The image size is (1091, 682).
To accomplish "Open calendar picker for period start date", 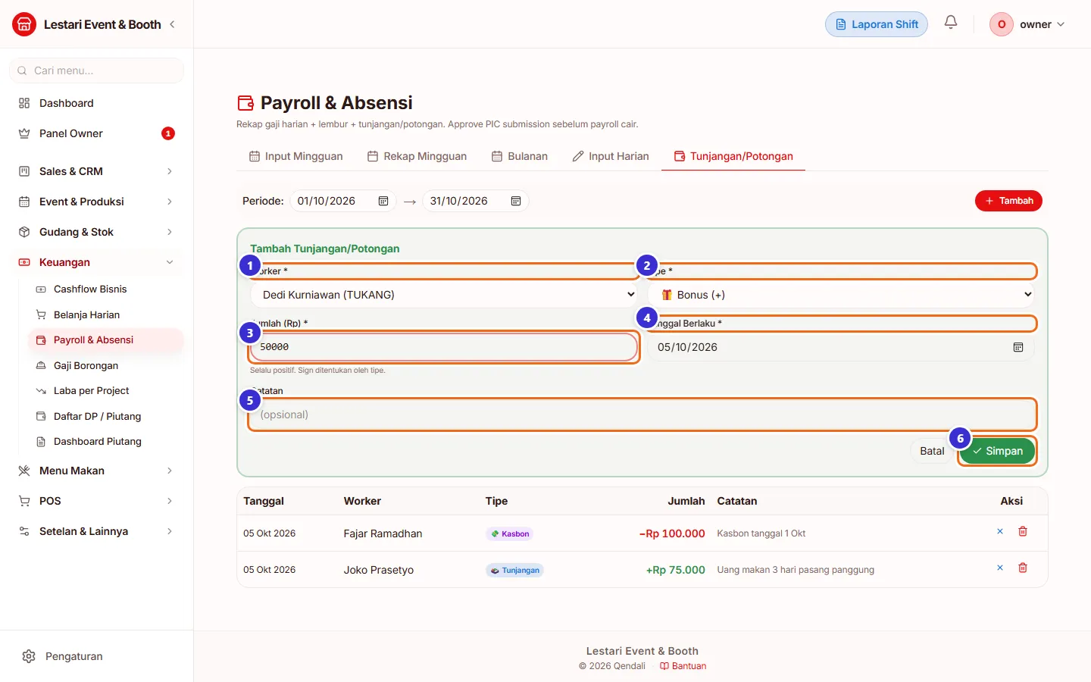I will pos(383,201).
